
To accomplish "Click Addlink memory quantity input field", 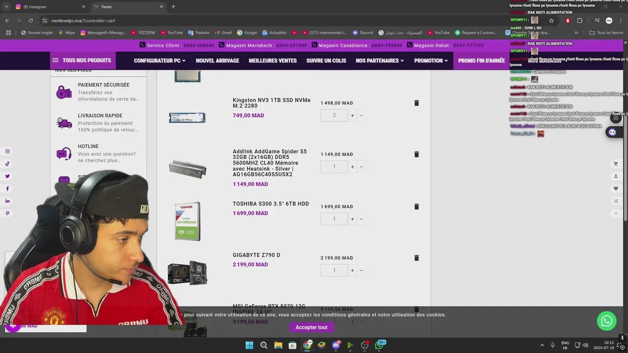I will point(334,167).
